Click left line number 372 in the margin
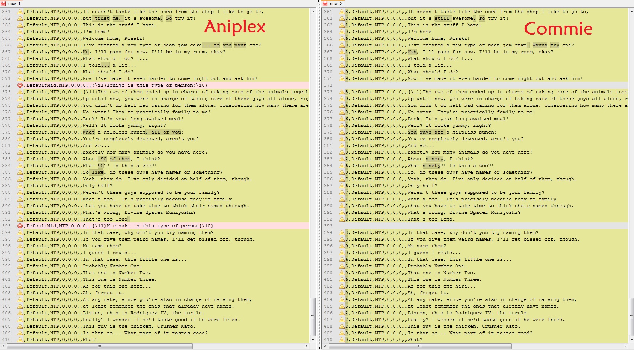634x350 pixels. 6,85
